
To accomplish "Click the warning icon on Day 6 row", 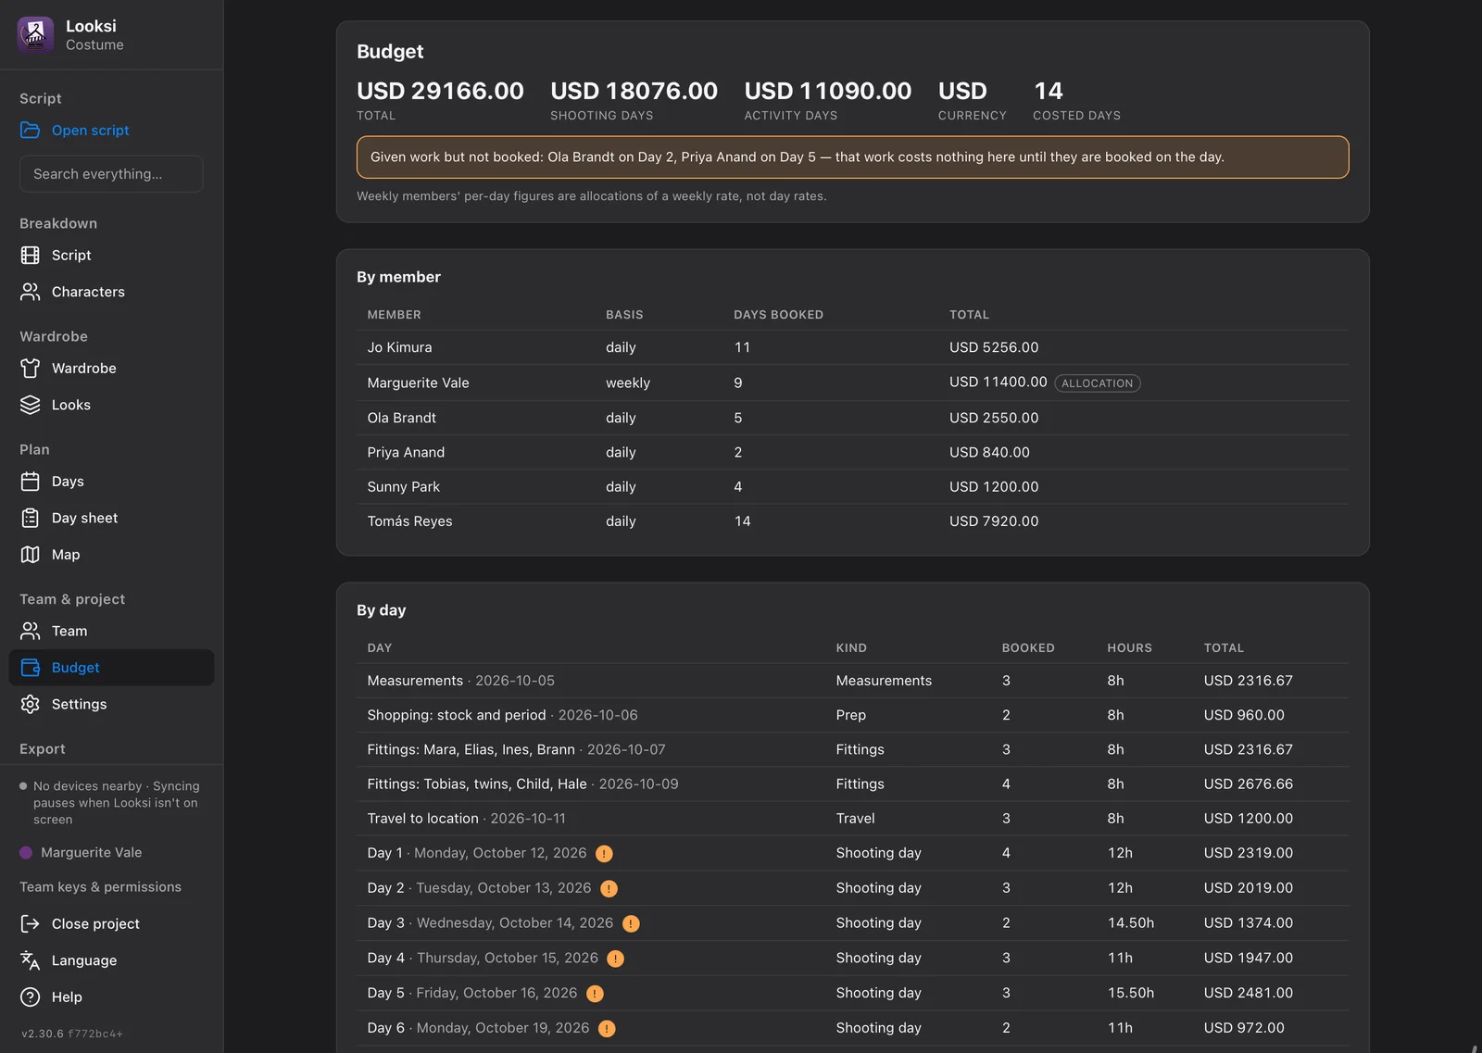I will pos(607,1028).
